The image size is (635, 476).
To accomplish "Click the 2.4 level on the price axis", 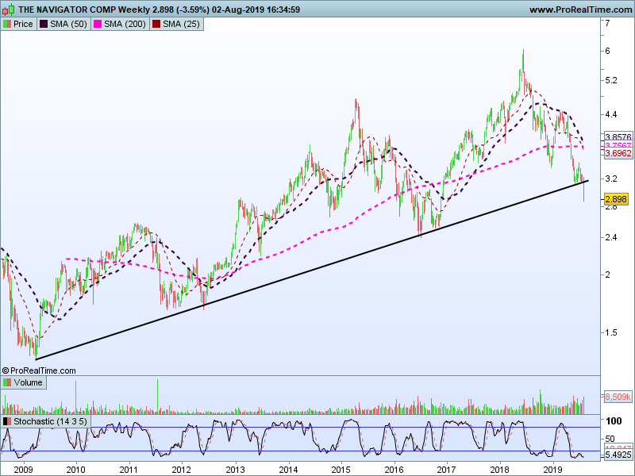I will [611, 237].
